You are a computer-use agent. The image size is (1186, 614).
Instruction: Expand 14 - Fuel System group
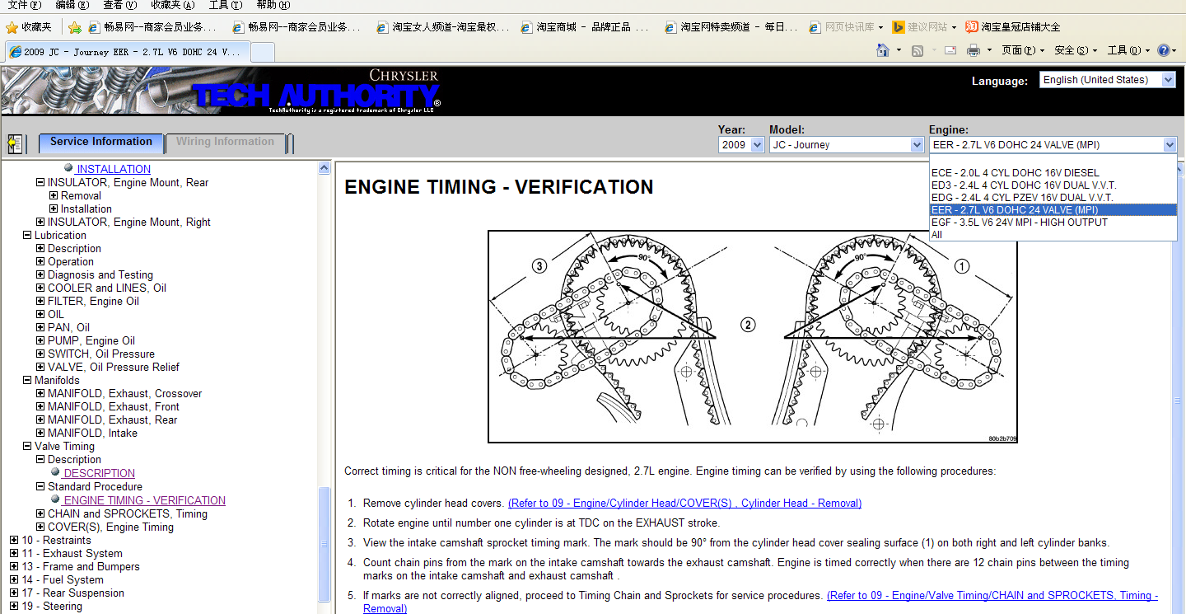pyautogui.click(x=14, y=580)
